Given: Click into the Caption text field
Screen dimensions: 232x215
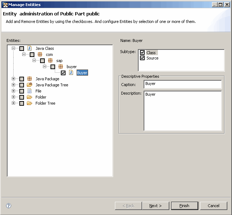Looking at the screenshot, I should coord(183,84).
